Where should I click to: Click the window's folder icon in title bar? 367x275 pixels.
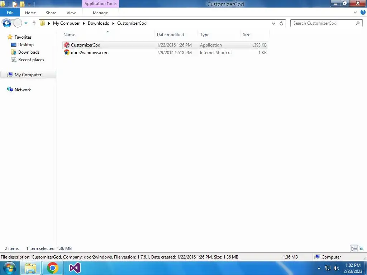click(x=3, y=4)
